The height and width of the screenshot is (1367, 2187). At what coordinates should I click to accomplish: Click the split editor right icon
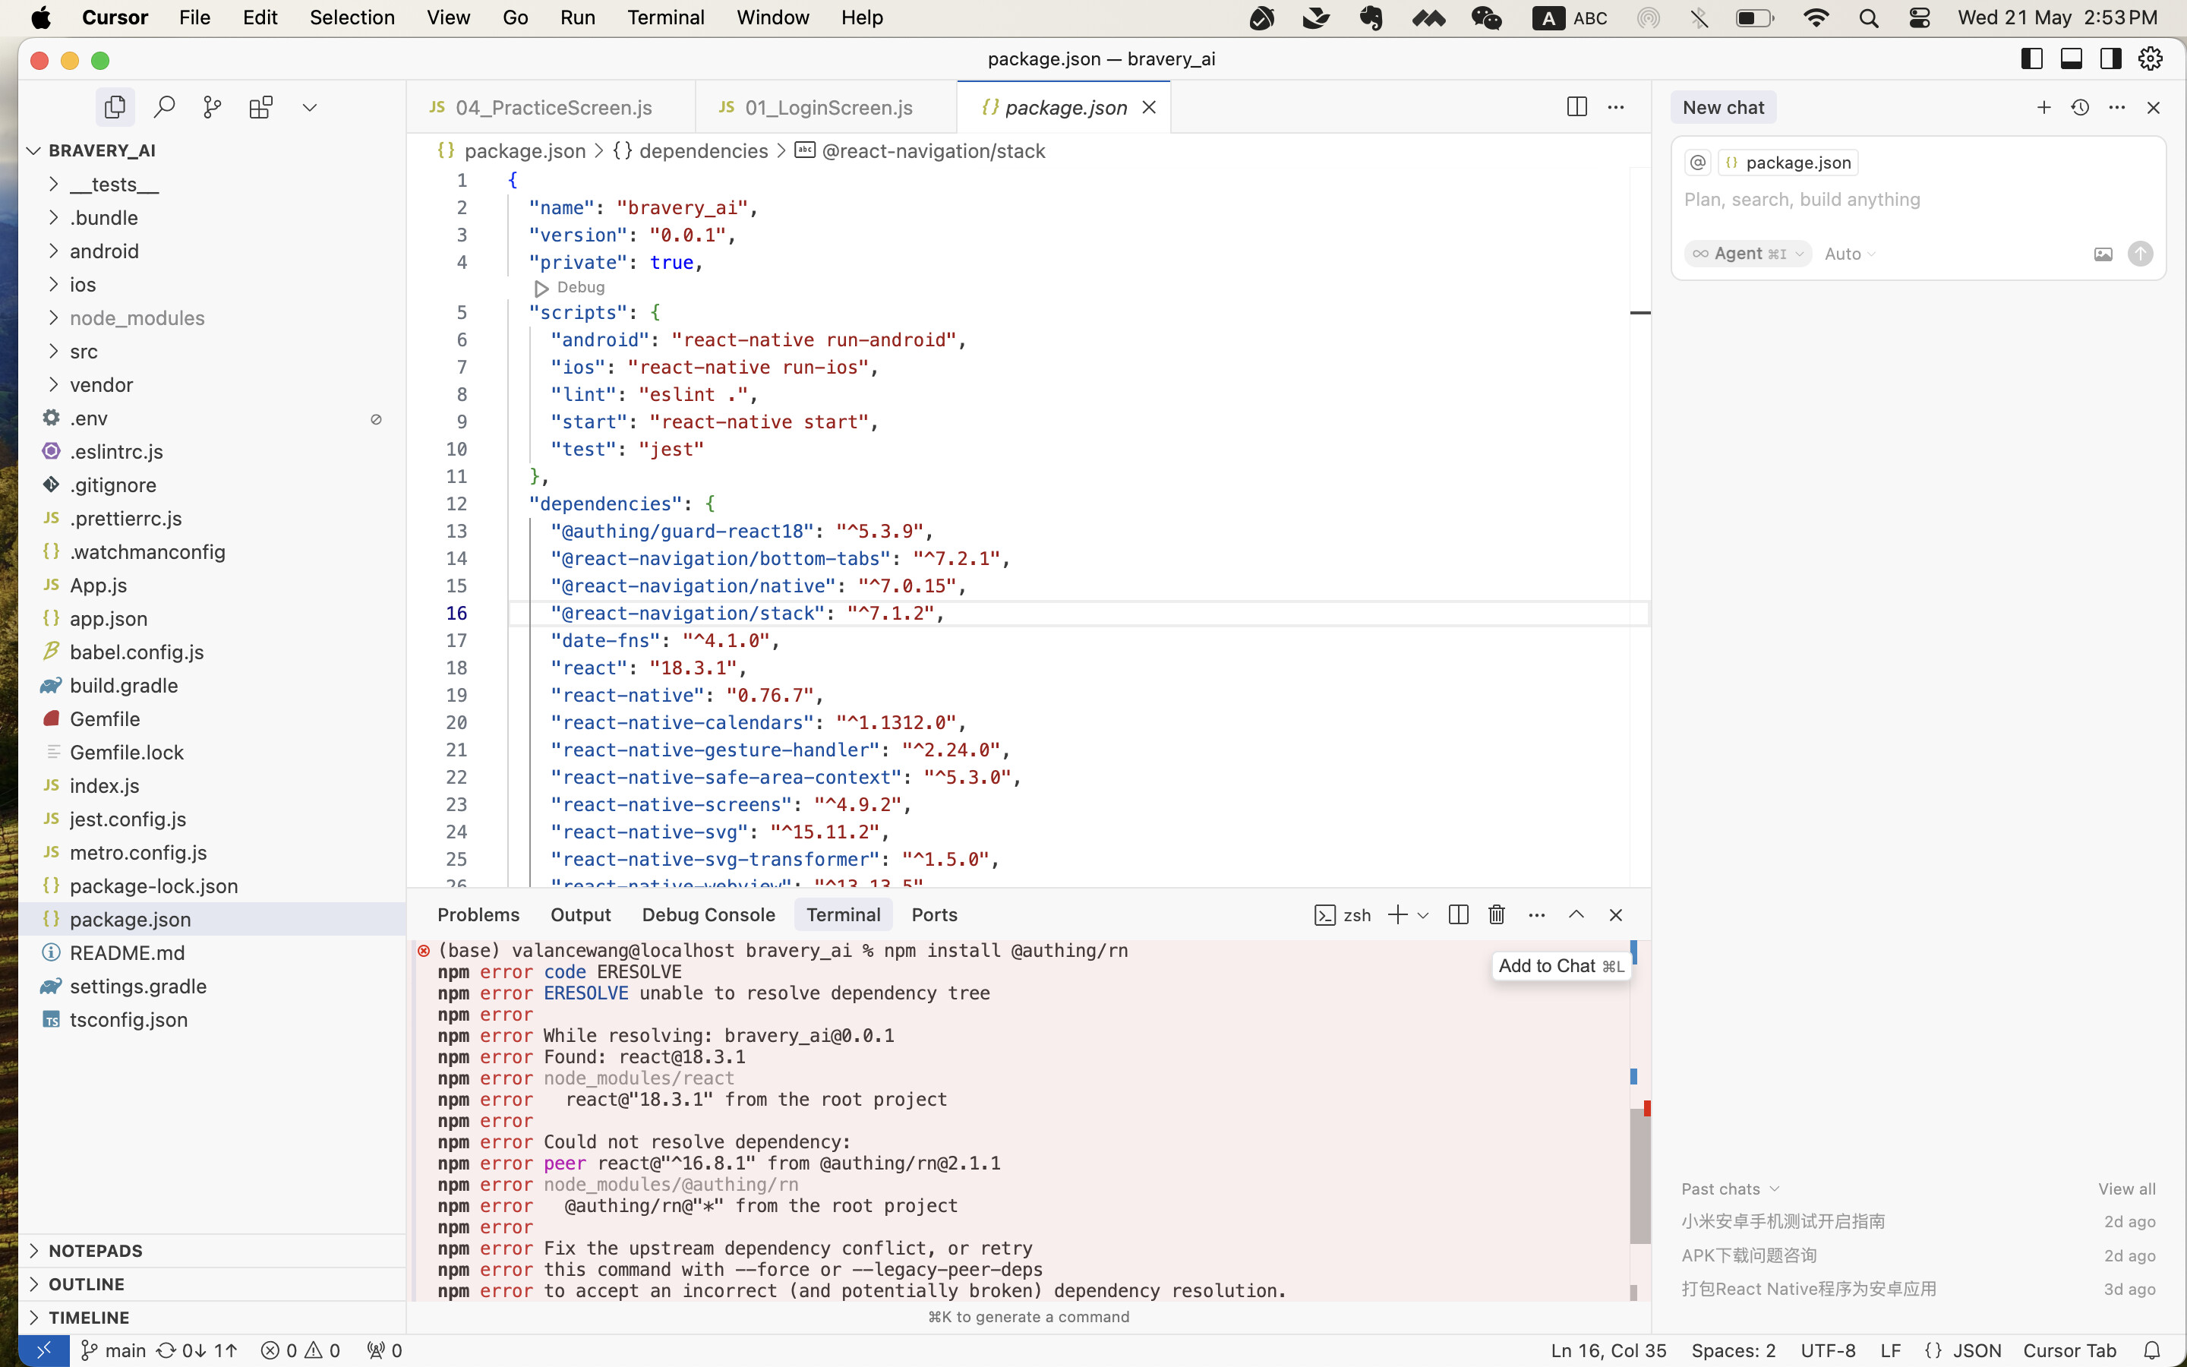click(1577, 106)
